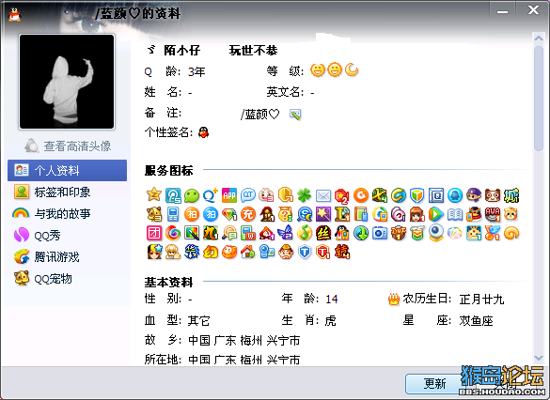Viewport: 550px width, 400px height.
Task: Click the scrollbar up arrow
Action: pos(538,38)
